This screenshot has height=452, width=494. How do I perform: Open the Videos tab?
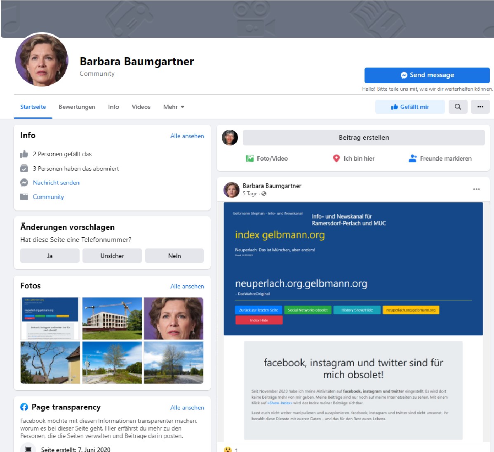[141, 107]
